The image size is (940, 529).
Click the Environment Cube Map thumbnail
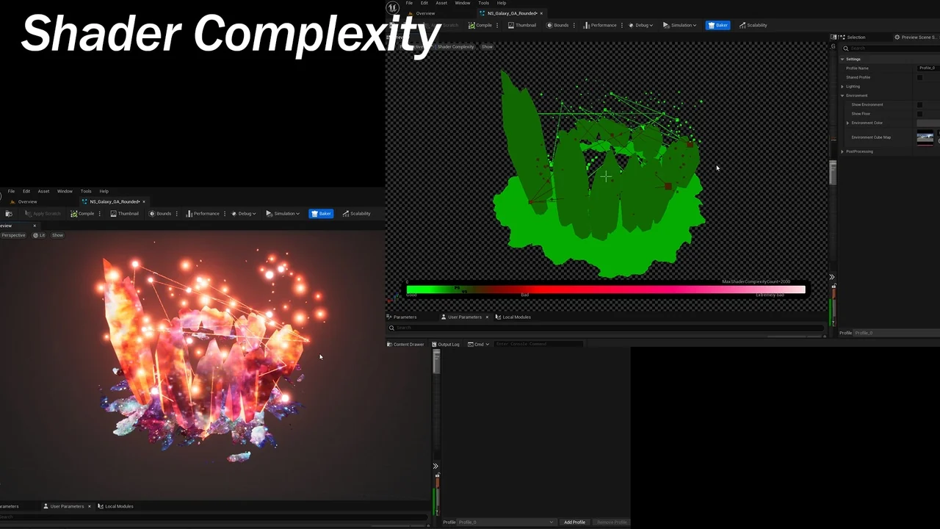tap(925, 137)
